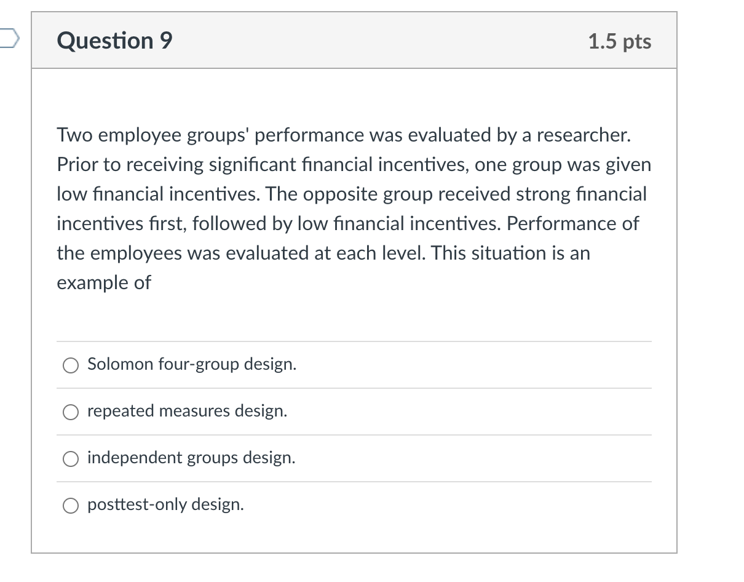Image resolution: width=744 pixels, height=582 pixels.
Task: Click the line beginning 'Two employee groups' performance'
Action: point(344,135)
